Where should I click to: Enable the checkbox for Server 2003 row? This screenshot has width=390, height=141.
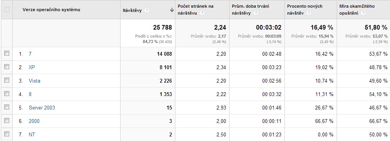tap(7, 107)
